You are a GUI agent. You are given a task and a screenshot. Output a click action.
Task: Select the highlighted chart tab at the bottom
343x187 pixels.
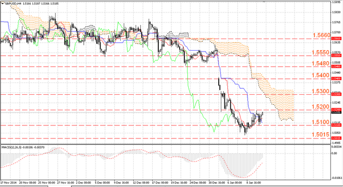(x=60, y=186)
